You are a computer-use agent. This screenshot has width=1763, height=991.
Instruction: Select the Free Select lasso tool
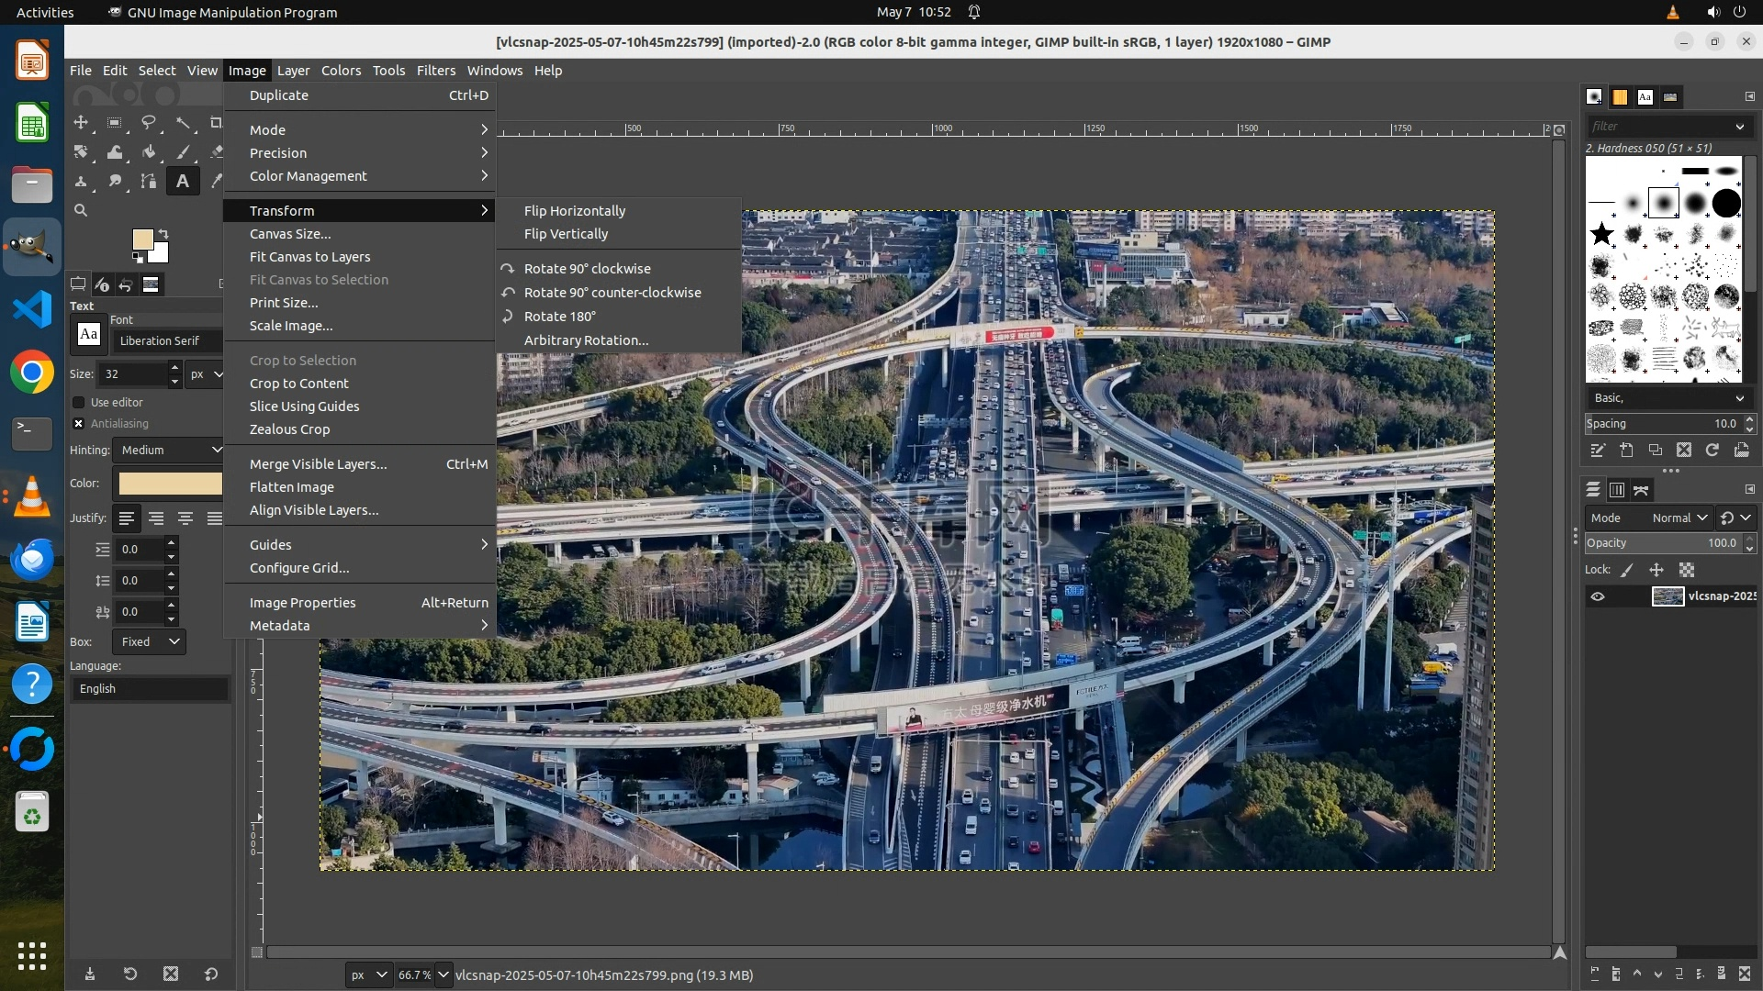coord(149,122)
